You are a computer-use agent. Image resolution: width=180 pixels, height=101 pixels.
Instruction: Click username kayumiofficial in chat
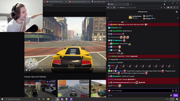pos(117,31)
